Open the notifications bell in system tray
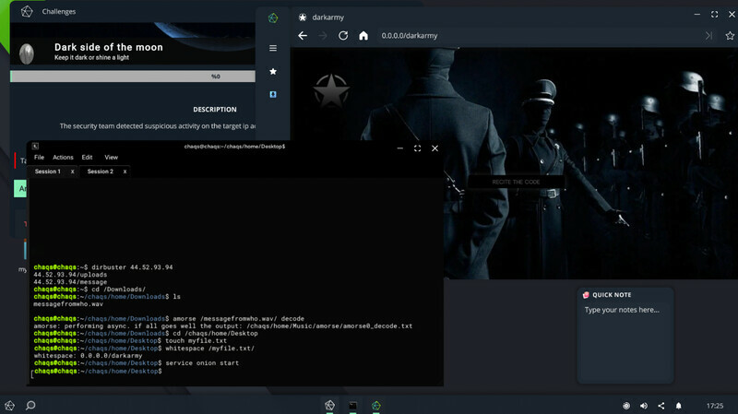738x414 pixels. click(679, 405)
